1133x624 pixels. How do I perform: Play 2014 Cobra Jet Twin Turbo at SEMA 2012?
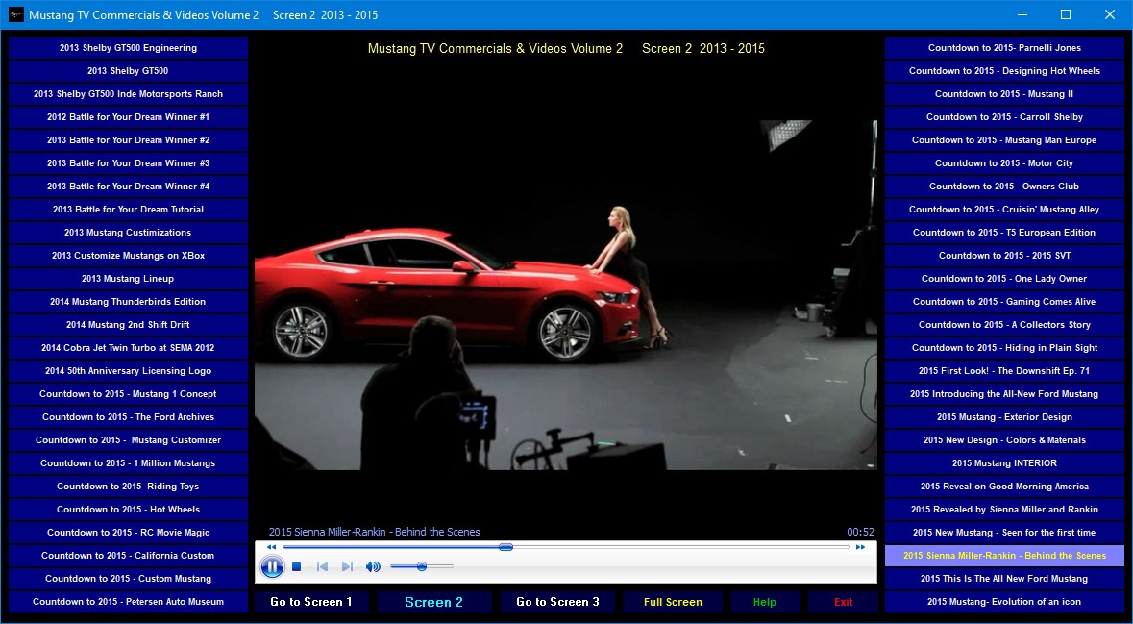pos(128,348)
